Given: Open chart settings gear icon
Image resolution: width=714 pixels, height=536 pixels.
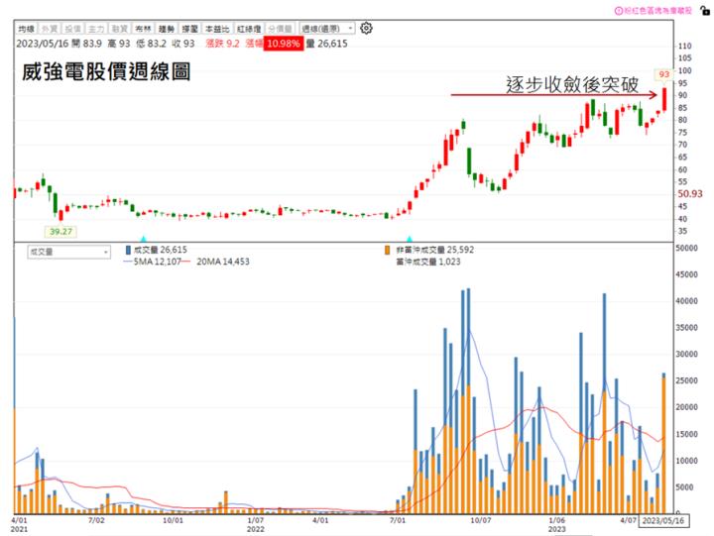Looking at the screenshot, I should point(366,28).
